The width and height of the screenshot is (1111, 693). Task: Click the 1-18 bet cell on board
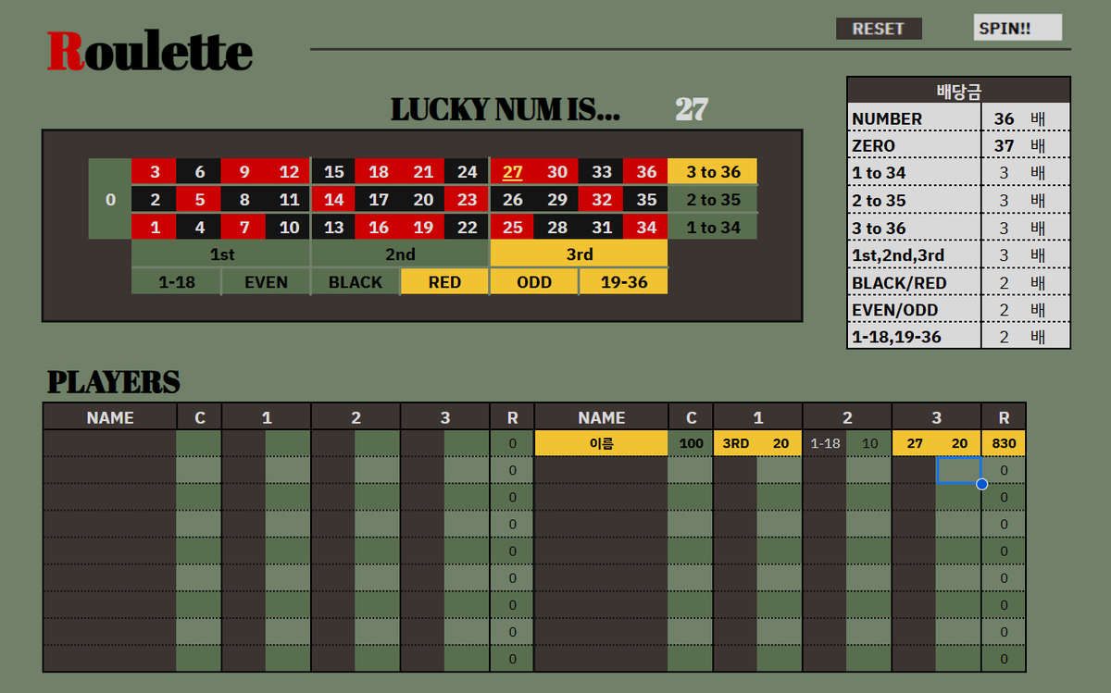point(177,282)
